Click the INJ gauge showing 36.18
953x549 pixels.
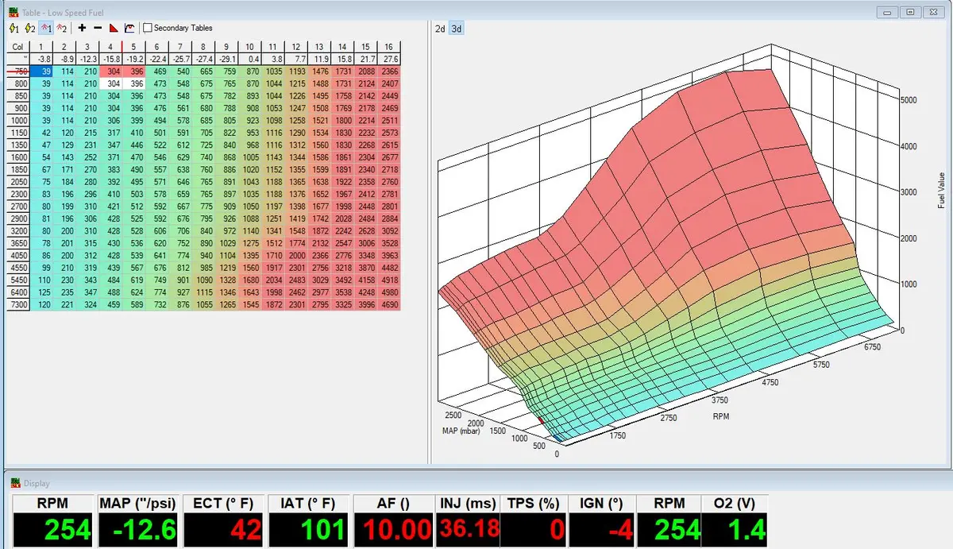tap(467, 521)
